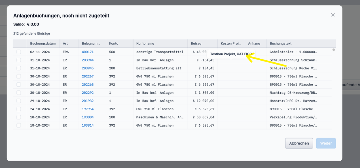
Task: Open voucher link 400171
Action: (88, 52)
